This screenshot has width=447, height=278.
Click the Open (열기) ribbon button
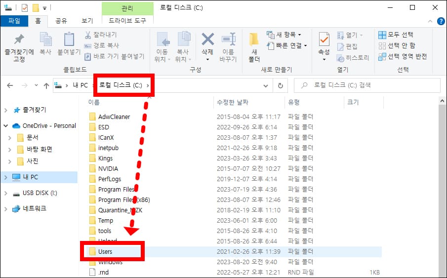[350, 35]
